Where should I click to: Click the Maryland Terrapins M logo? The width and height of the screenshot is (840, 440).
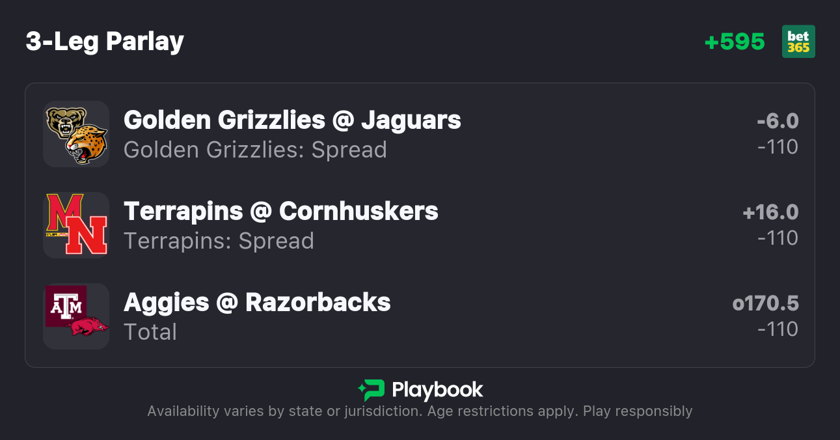63,214
